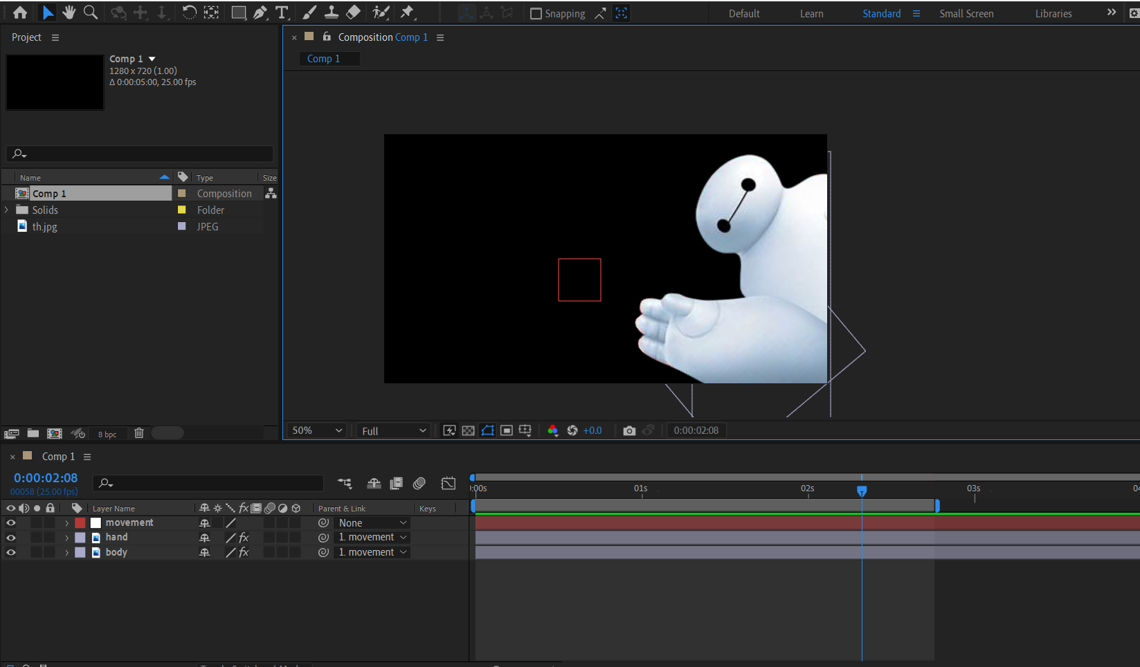1140x667 pixels.
Task: Select the Clone Stamp tool
Action: pos(332,12)
